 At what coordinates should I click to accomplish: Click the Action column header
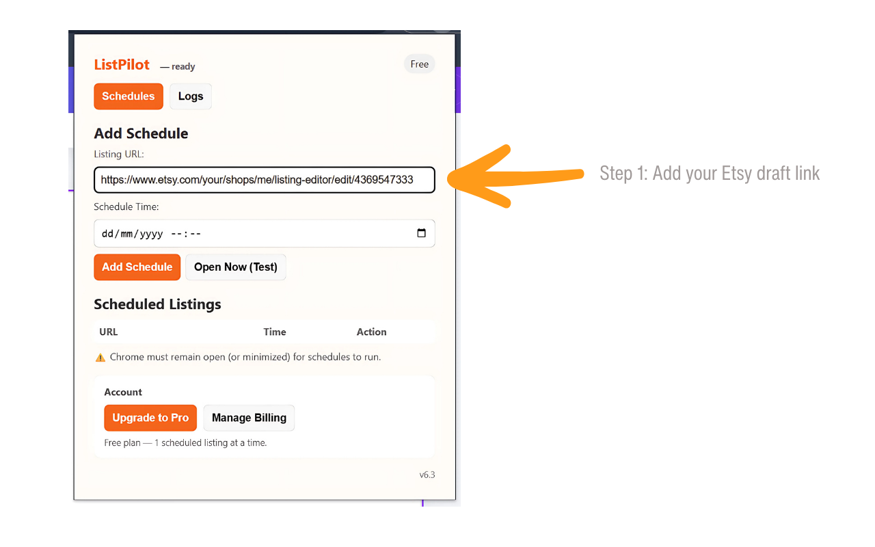click(x=372, y=332)
